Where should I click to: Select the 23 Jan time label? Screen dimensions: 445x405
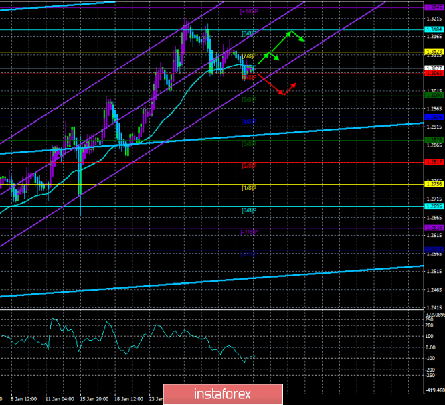[156, 399]
